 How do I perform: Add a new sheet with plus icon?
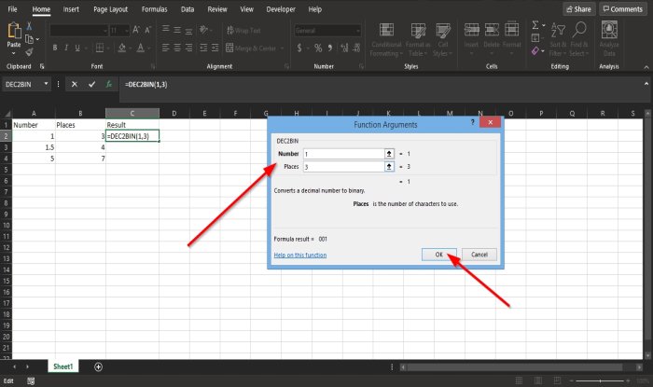click(98, 366)
